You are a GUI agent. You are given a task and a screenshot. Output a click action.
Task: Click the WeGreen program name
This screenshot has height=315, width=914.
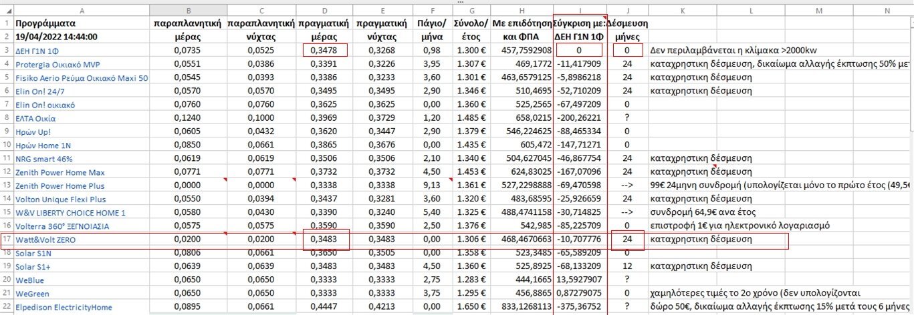[x=33, y=294]
